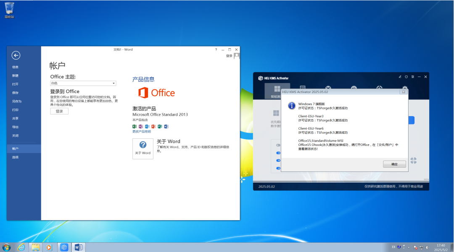The height and width of the screenshot is (252, 454).
Task: Switch to Word via its taskbar icon
Action: [79, 247]
